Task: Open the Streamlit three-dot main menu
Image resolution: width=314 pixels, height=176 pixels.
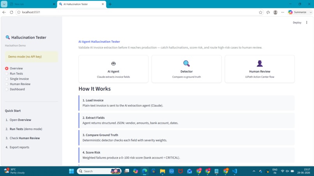Action: tap(307, 23)
